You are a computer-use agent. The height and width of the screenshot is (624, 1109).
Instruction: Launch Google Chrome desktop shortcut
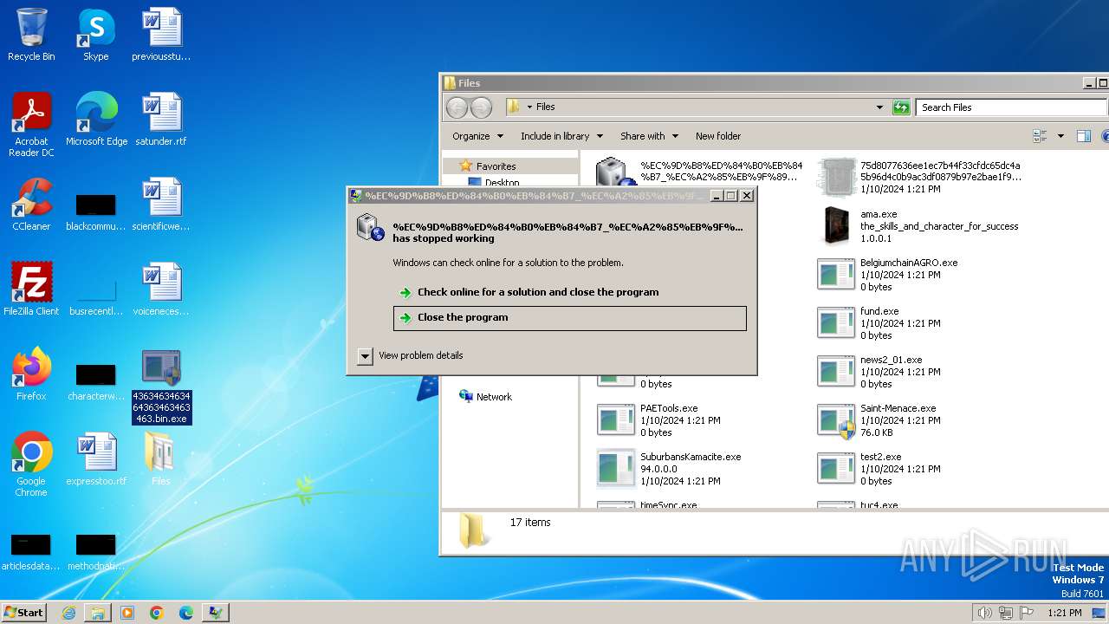[31, 465]
